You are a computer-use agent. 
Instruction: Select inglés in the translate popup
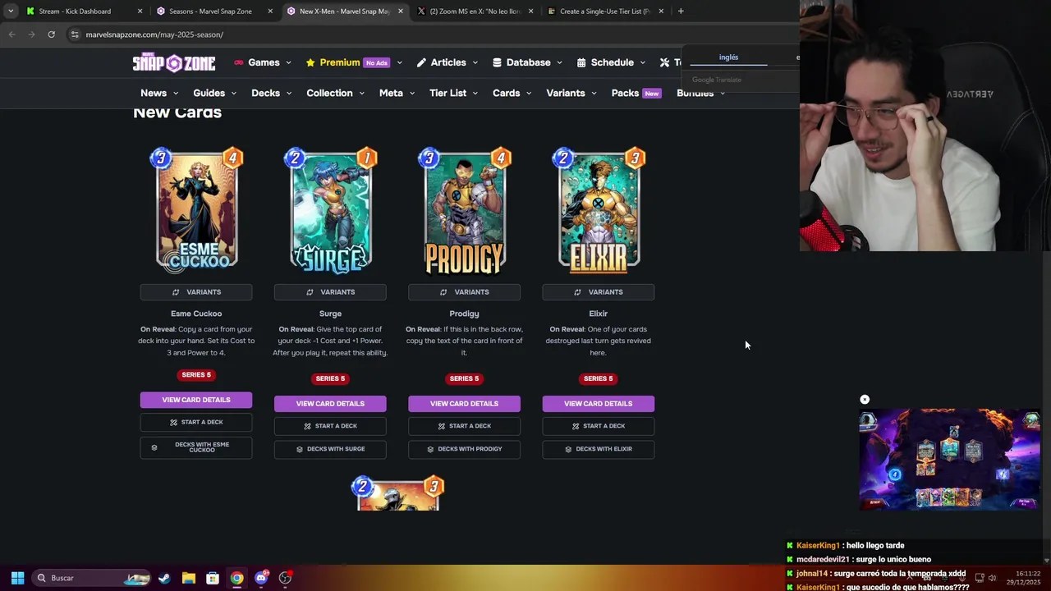[x=728, y=57]
